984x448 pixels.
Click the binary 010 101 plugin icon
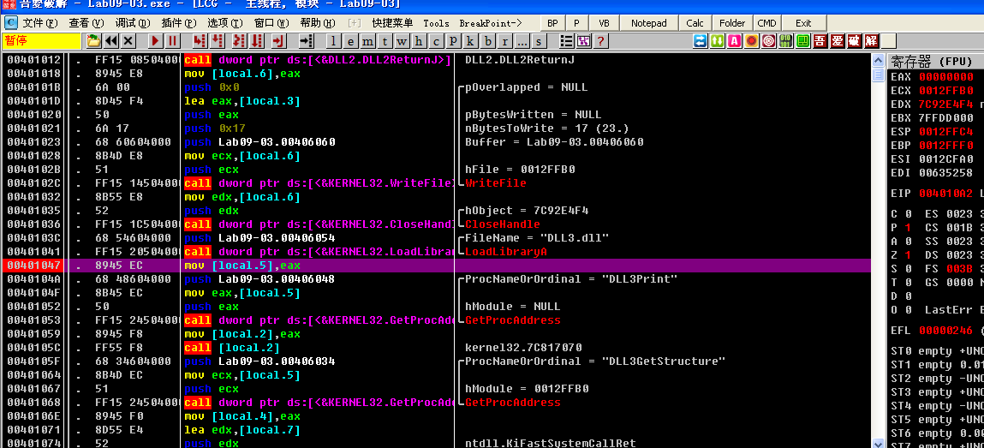[x=785, y=41]
